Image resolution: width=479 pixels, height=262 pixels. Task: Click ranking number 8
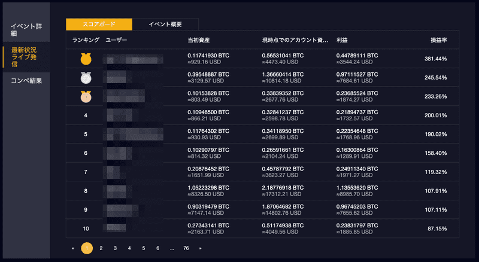click(86, 191)
